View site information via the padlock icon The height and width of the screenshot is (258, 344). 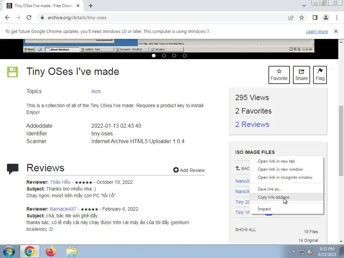(42, 17)
